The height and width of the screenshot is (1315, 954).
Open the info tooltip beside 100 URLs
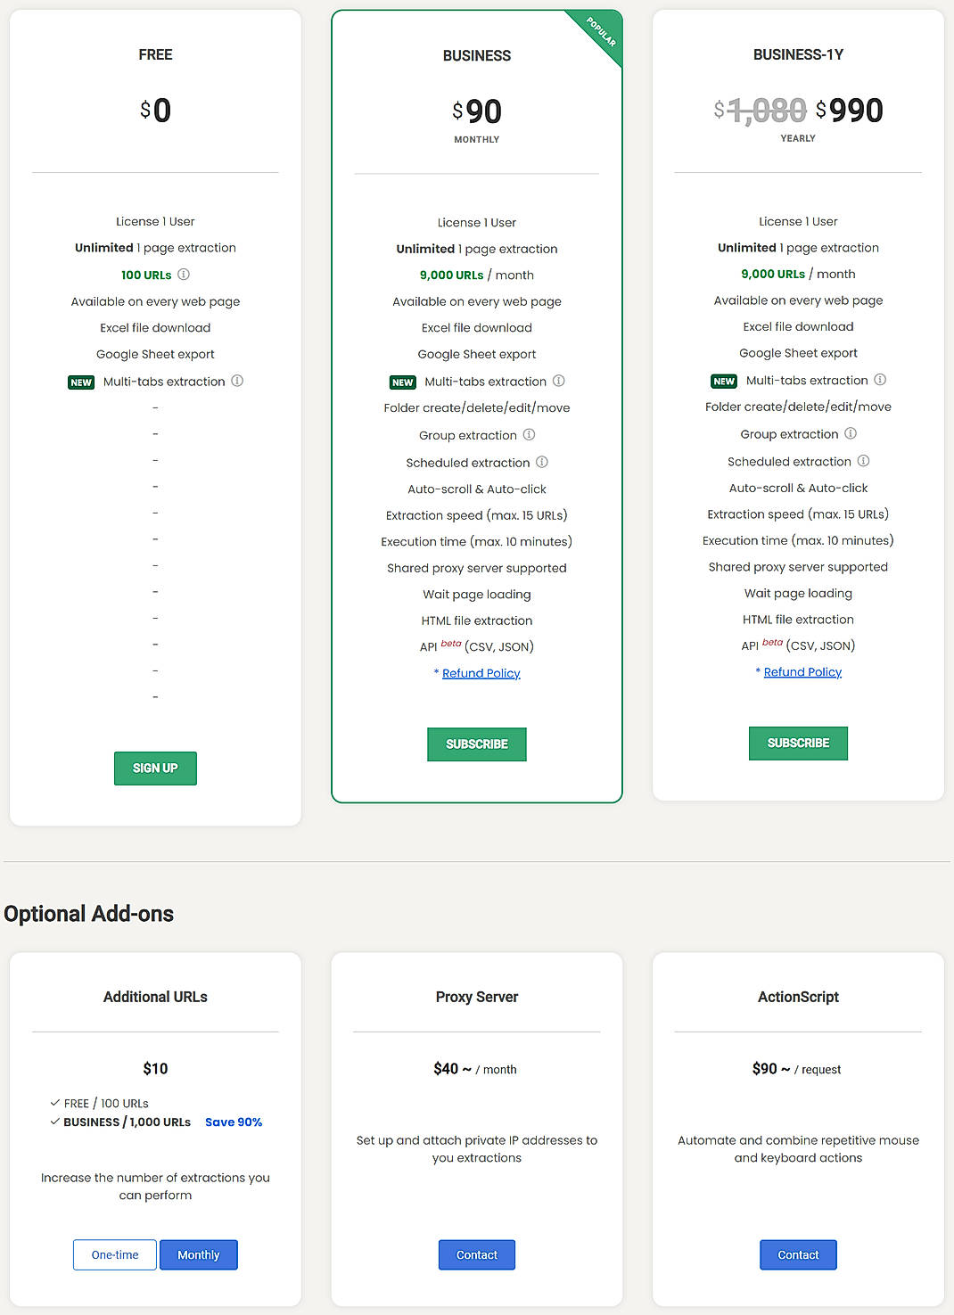tap(184, 275)
